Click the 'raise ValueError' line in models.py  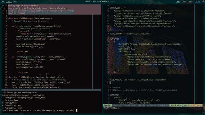pos(46,34)
